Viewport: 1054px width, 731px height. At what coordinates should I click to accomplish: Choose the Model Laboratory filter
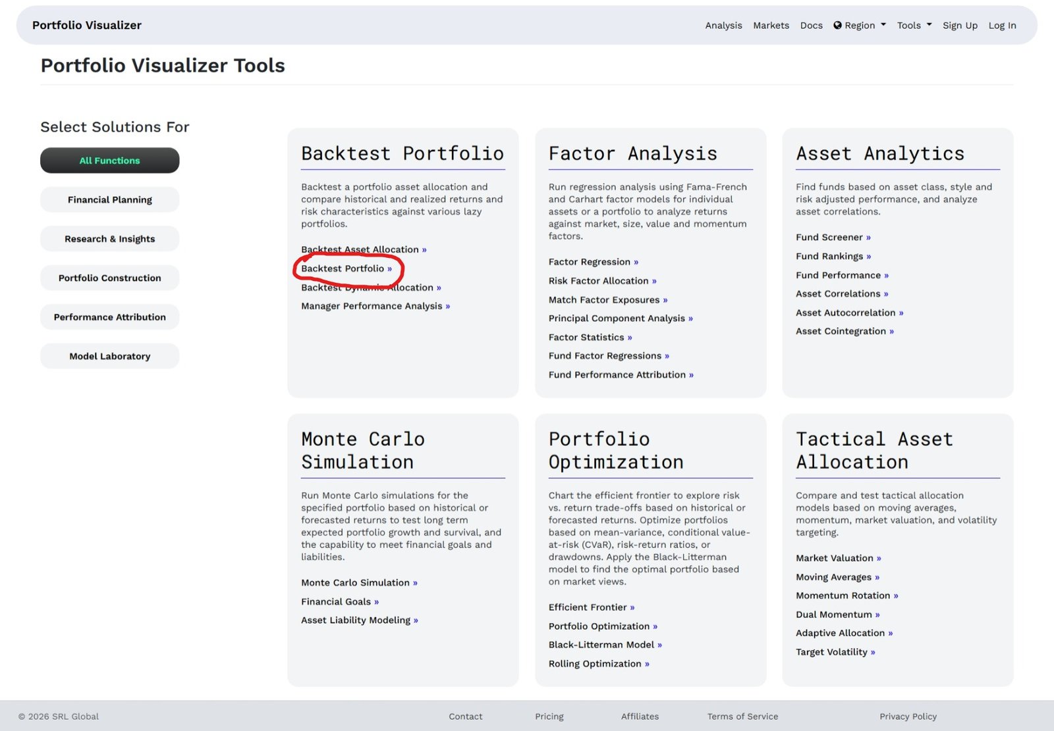click(x=110, y=356)
